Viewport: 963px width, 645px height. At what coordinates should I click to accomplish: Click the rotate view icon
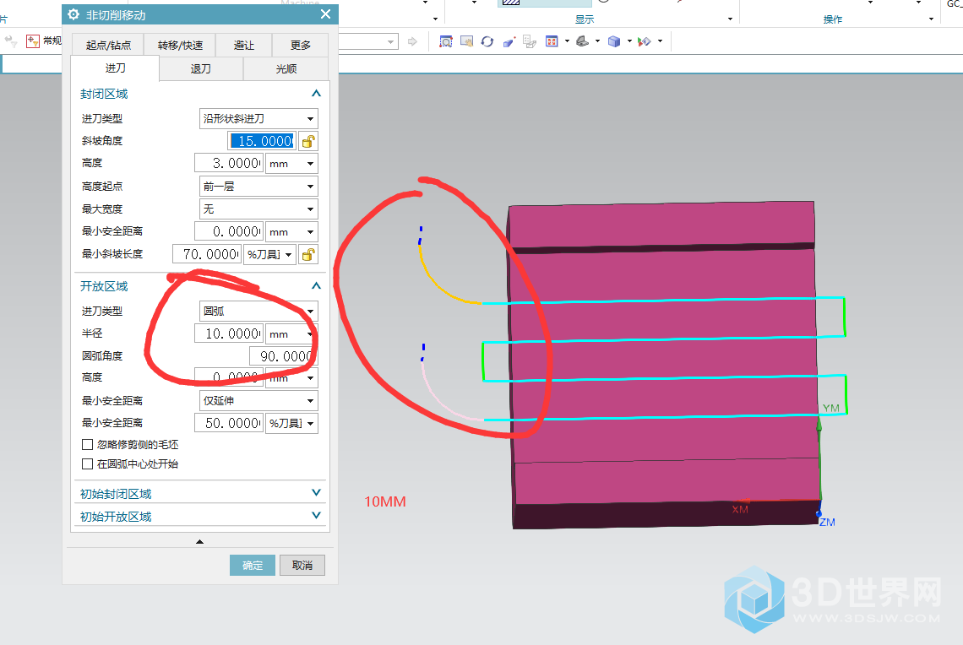pyautogui.click(x=487, y=41)
